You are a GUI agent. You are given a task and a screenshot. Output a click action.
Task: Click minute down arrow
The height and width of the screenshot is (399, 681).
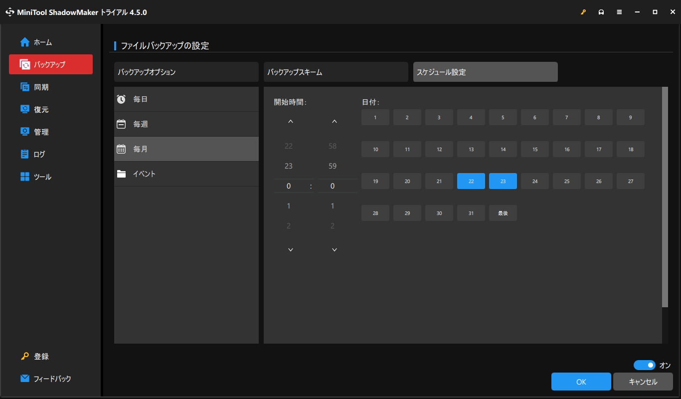point(335,249)
